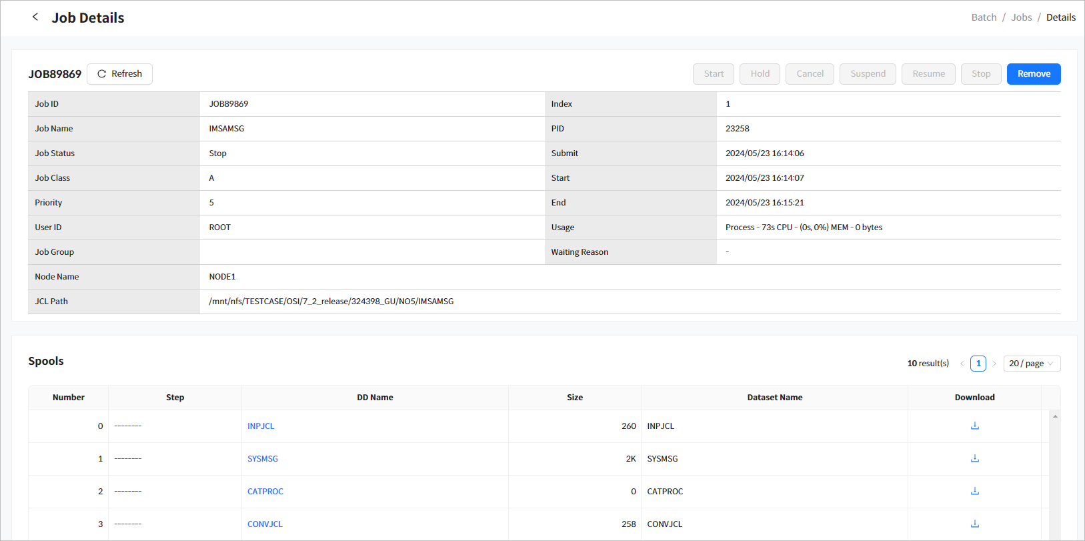
Task: Go to previous spools page arrow
Action: click(962, 364)
